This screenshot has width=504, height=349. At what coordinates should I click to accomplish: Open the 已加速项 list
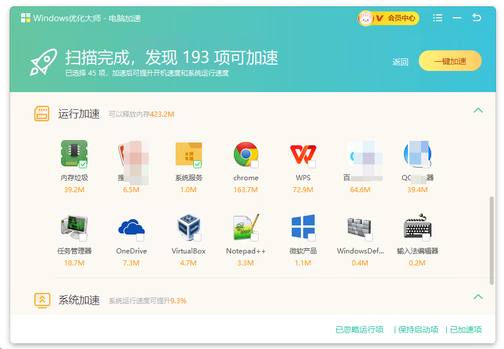466,330
